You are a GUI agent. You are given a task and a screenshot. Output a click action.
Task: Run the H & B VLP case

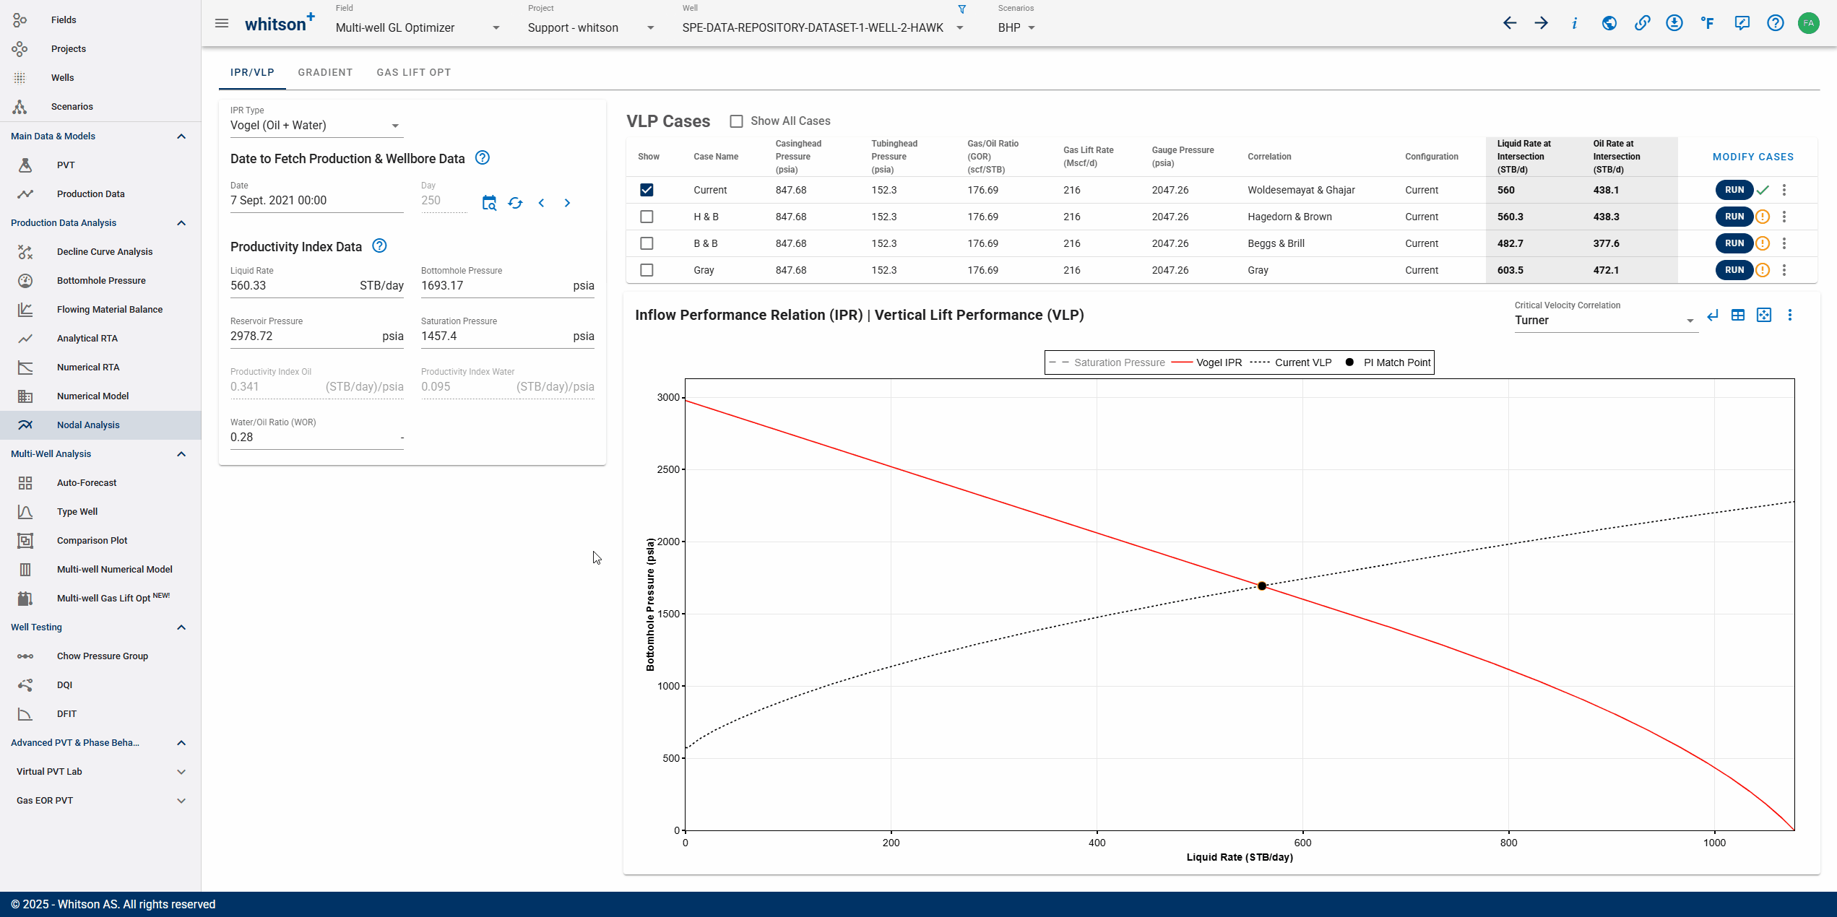click(x=1734, y=217)
